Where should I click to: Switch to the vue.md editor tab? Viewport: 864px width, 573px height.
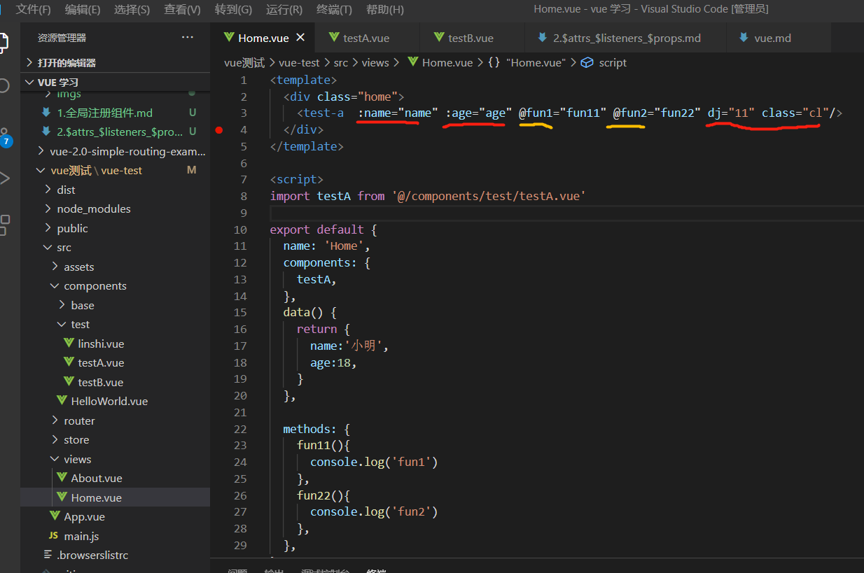(x=772, y=38)
